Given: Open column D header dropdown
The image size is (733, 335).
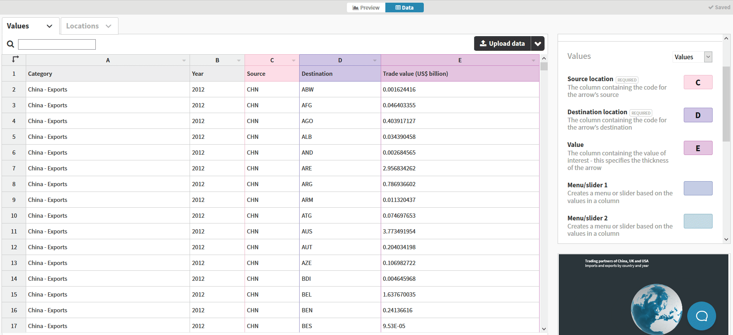Looking at the screenshot, I should (x=375, y=60).
